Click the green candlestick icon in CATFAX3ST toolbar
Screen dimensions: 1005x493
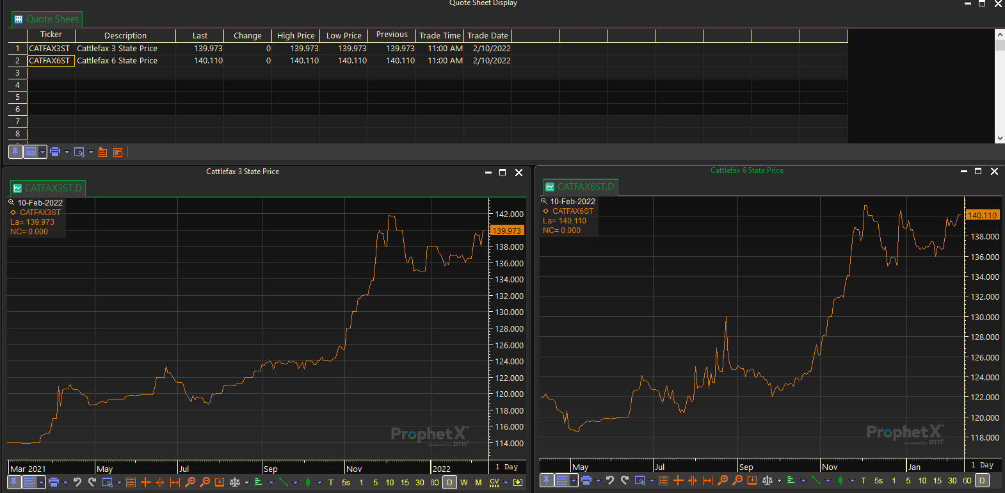308,482
